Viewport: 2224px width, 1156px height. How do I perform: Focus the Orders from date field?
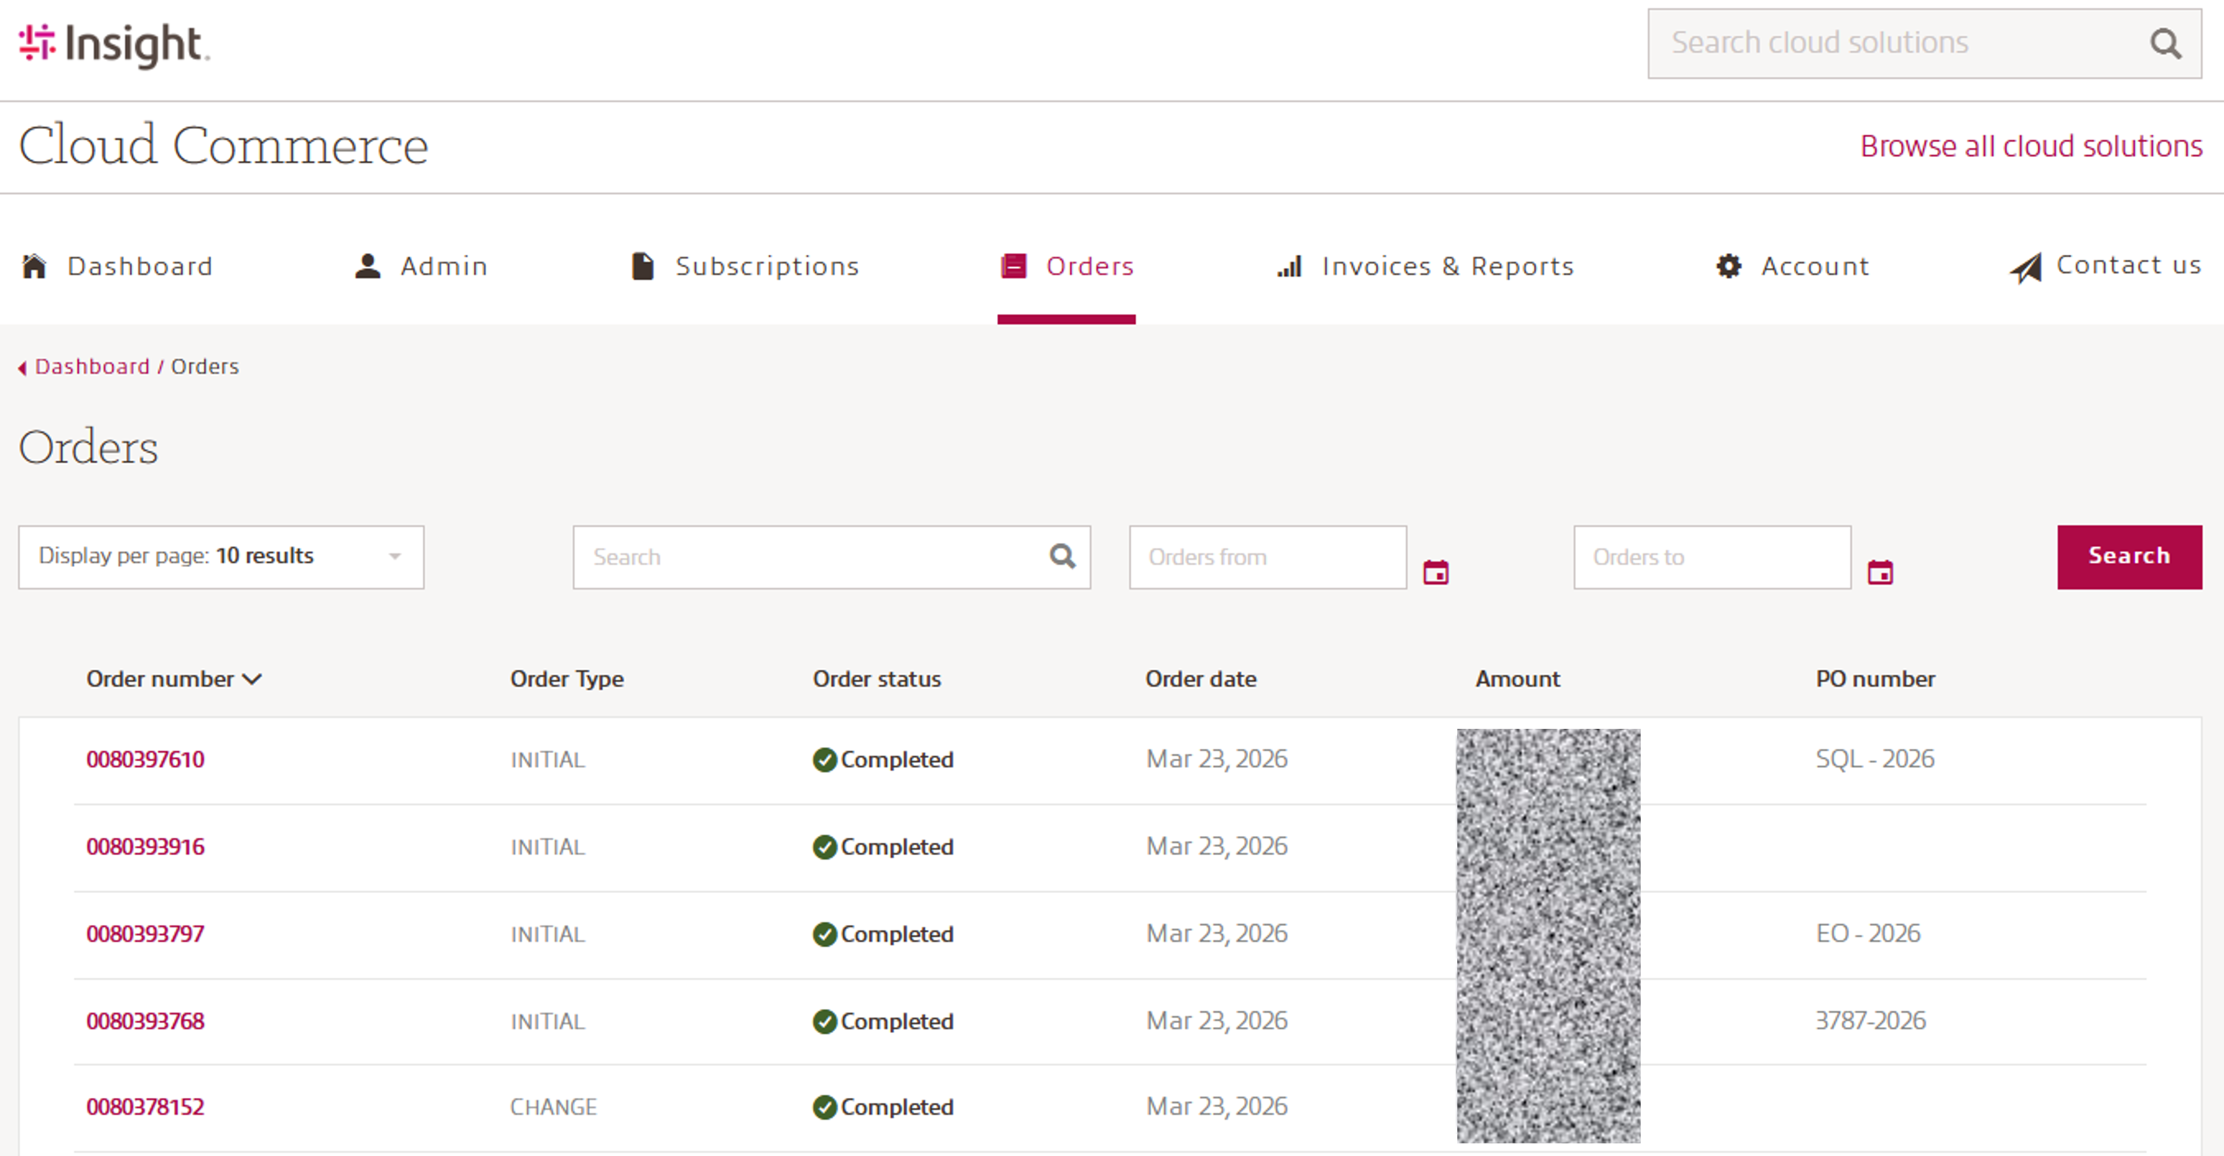(1267, 557)
